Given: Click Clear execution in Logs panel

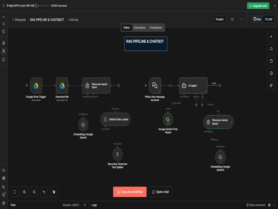Looking at the screenshot, I should click(256, 205).
